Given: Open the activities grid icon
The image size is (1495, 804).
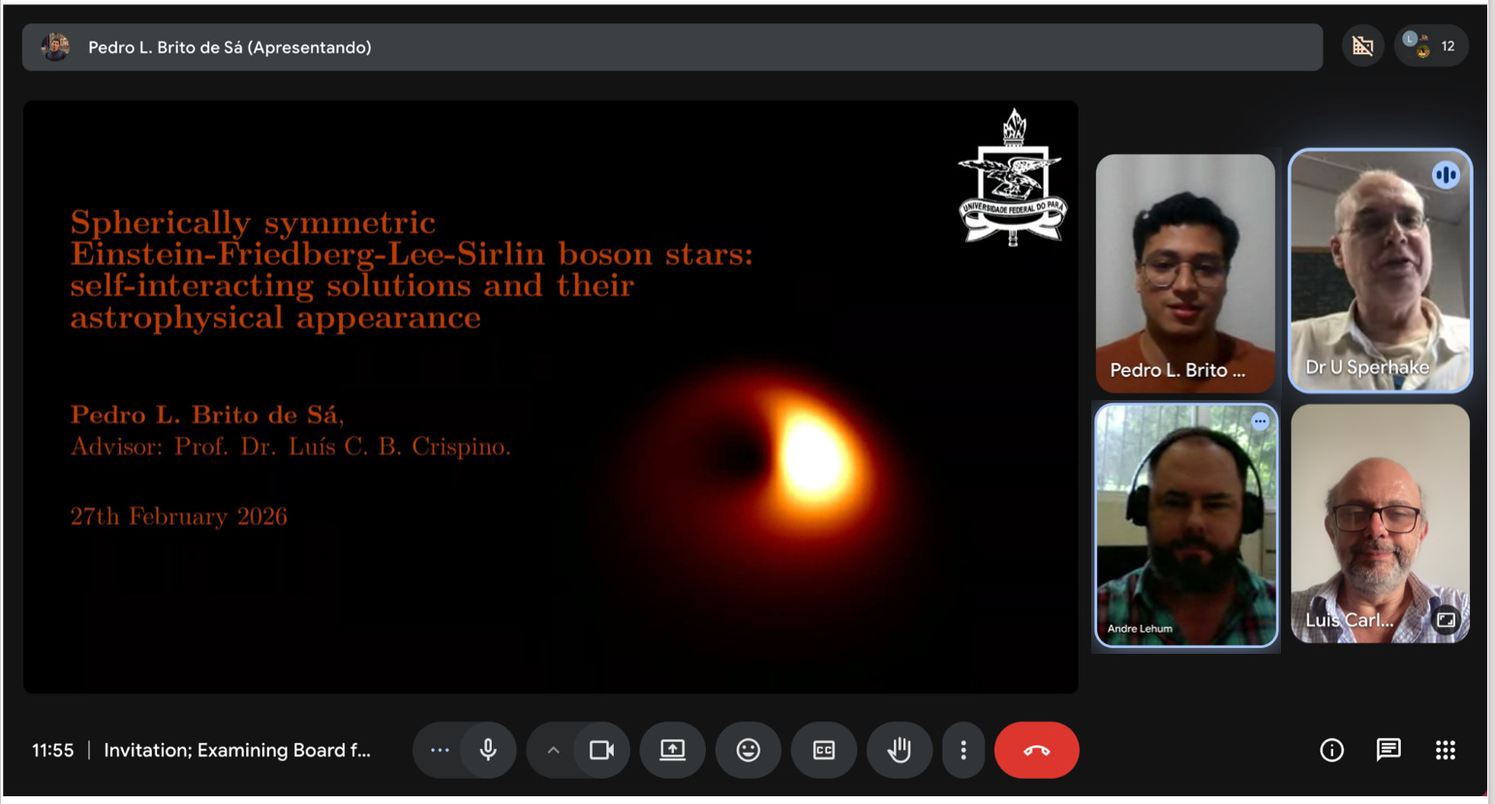Looking at the screenshot, I should pos(1445,750).
